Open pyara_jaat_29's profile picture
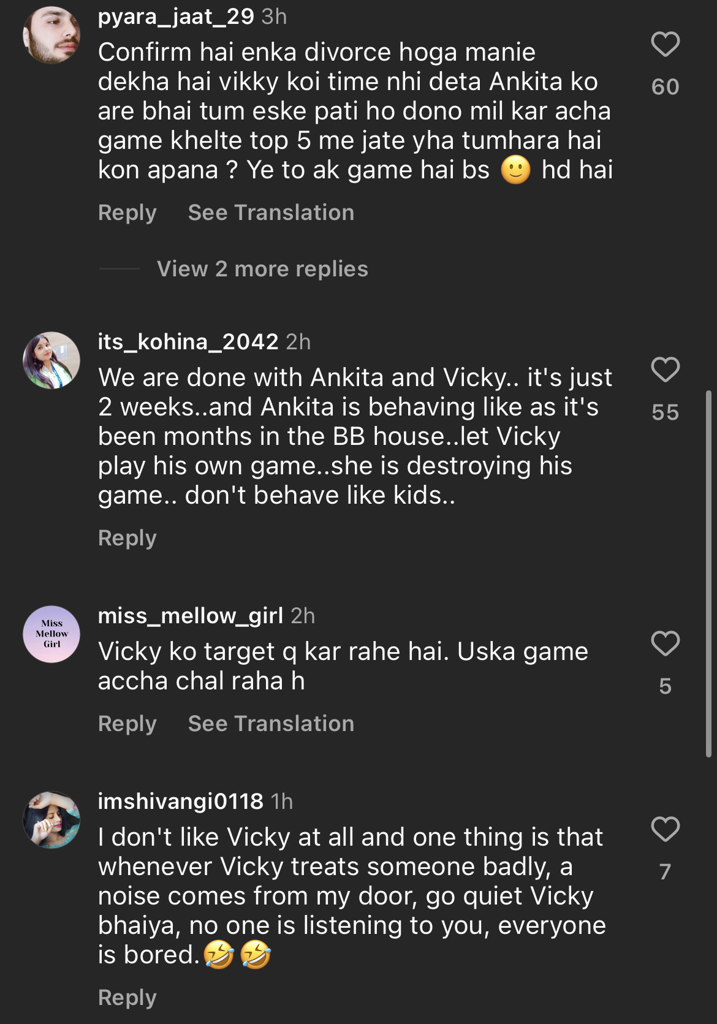The image size is (717, 1024). click(x=51, y=35)
